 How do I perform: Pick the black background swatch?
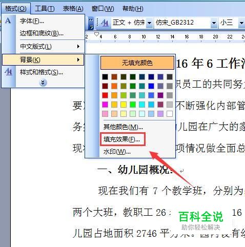click(105, 77)
